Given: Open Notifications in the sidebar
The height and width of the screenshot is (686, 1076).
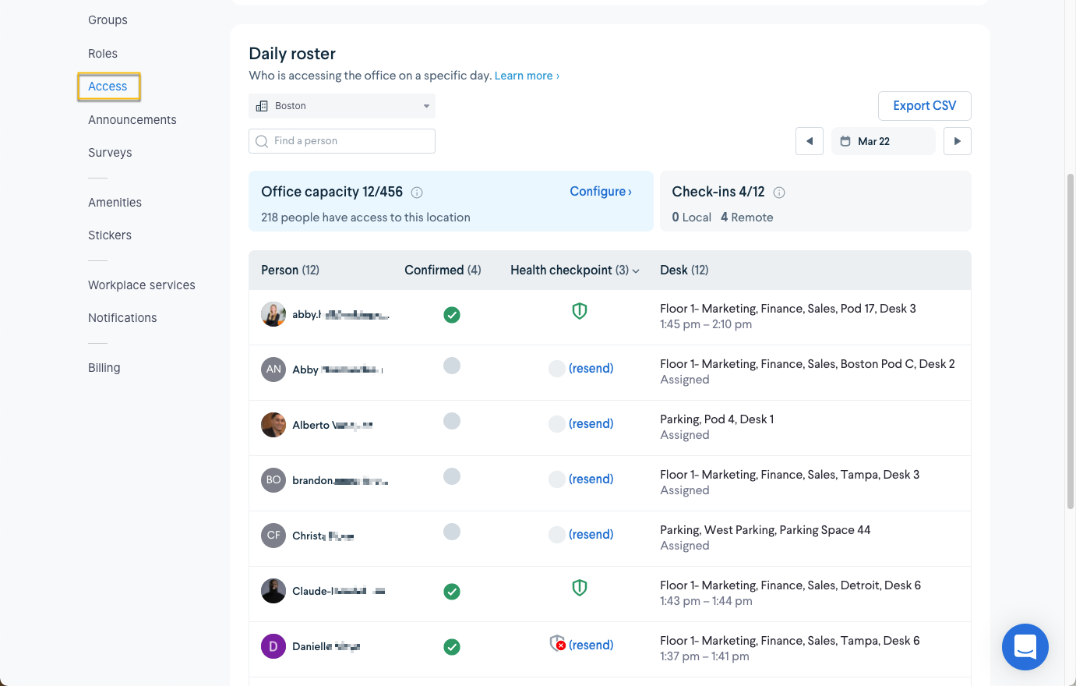Looking at the screenshot, I should pos(122,318).
